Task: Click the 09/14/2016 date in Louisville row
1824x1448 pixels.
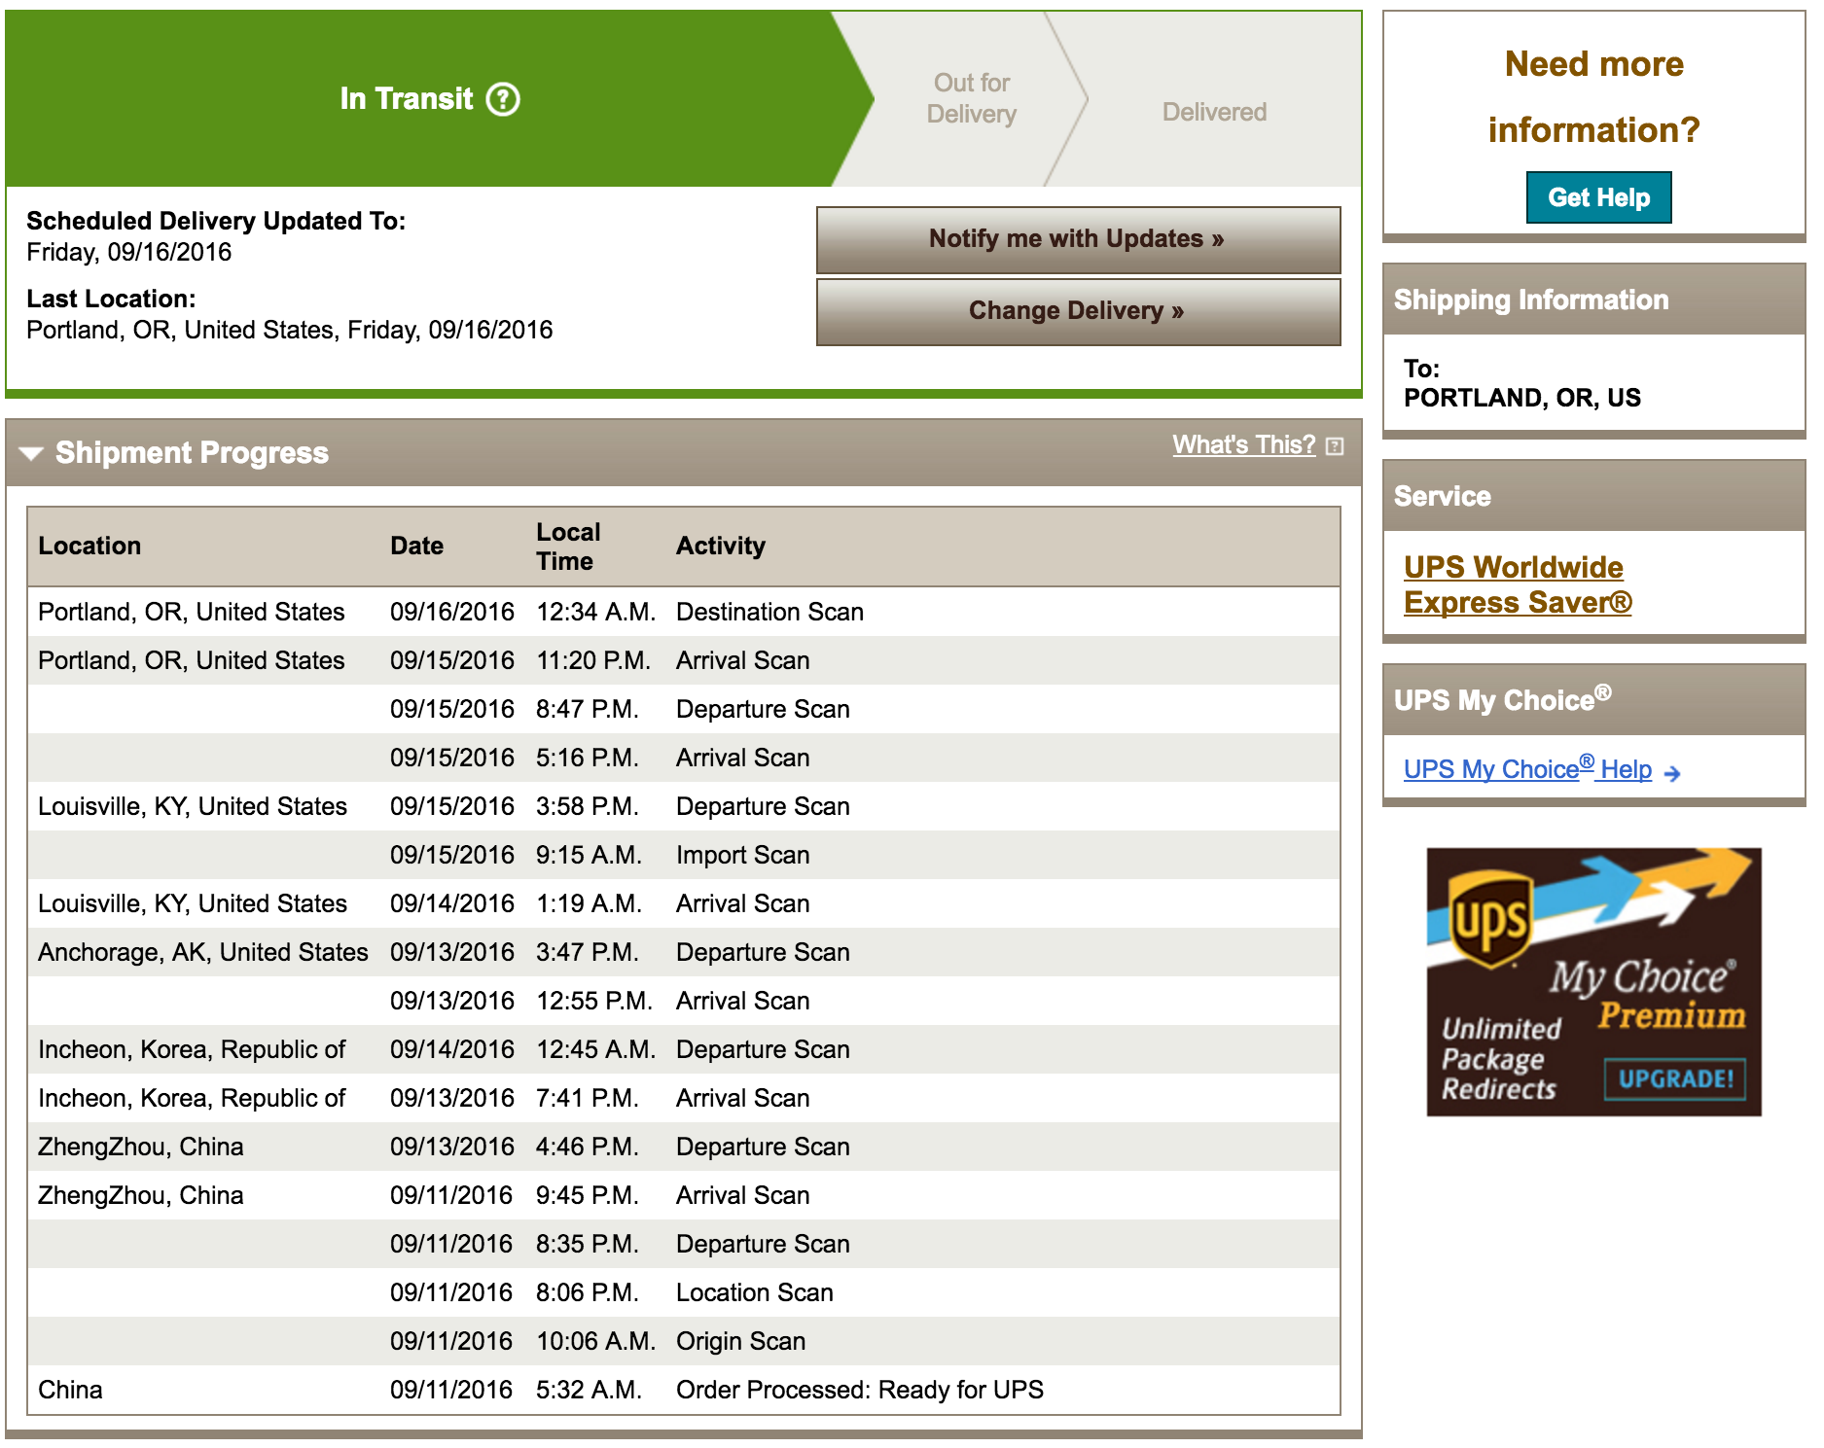Action: (x=452, y=903)
